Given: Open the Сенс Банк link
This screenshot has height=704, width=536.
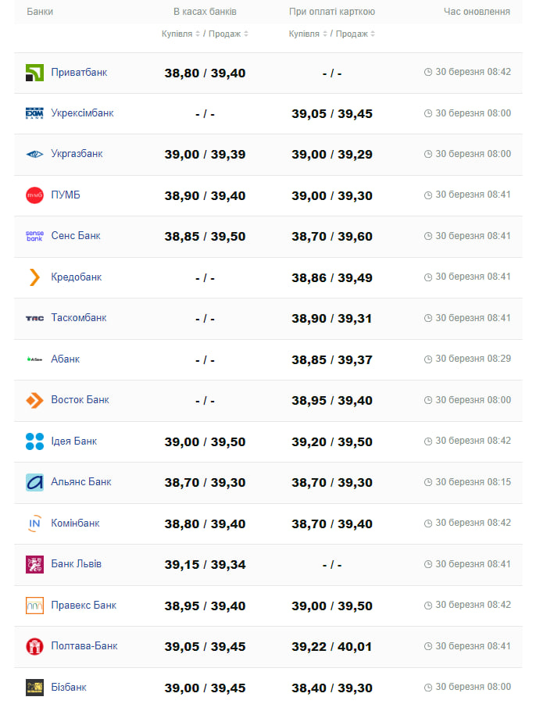Looking at the screenshot, I should [x=76, y=236].
